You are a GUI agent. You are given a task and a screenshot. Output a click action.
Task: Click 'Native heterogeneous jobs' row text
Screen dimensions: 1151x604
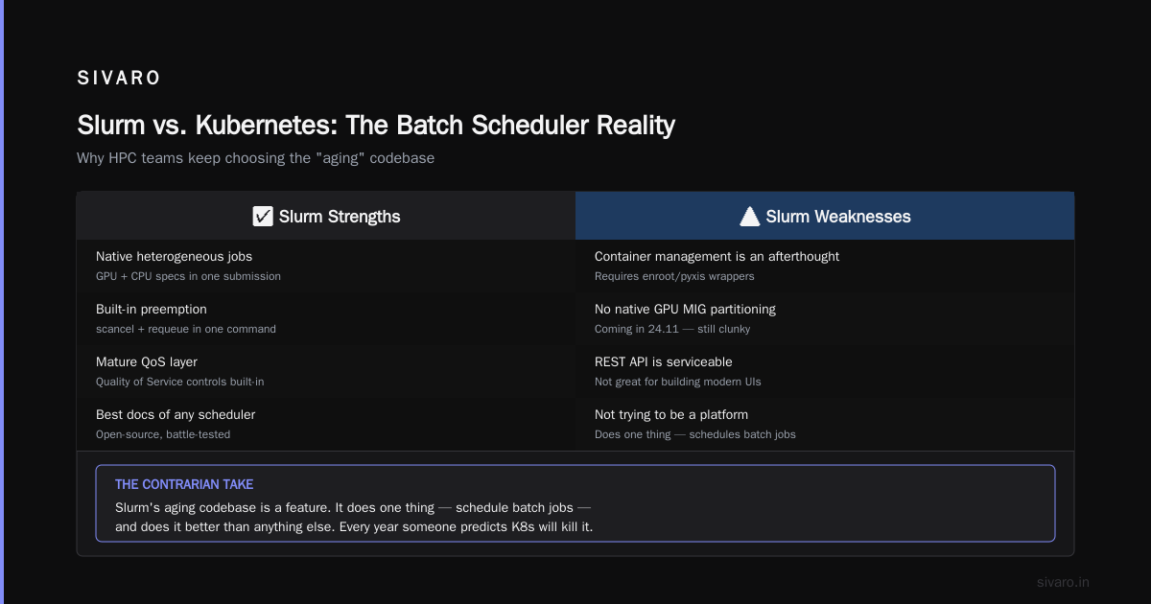click(174, 256)
